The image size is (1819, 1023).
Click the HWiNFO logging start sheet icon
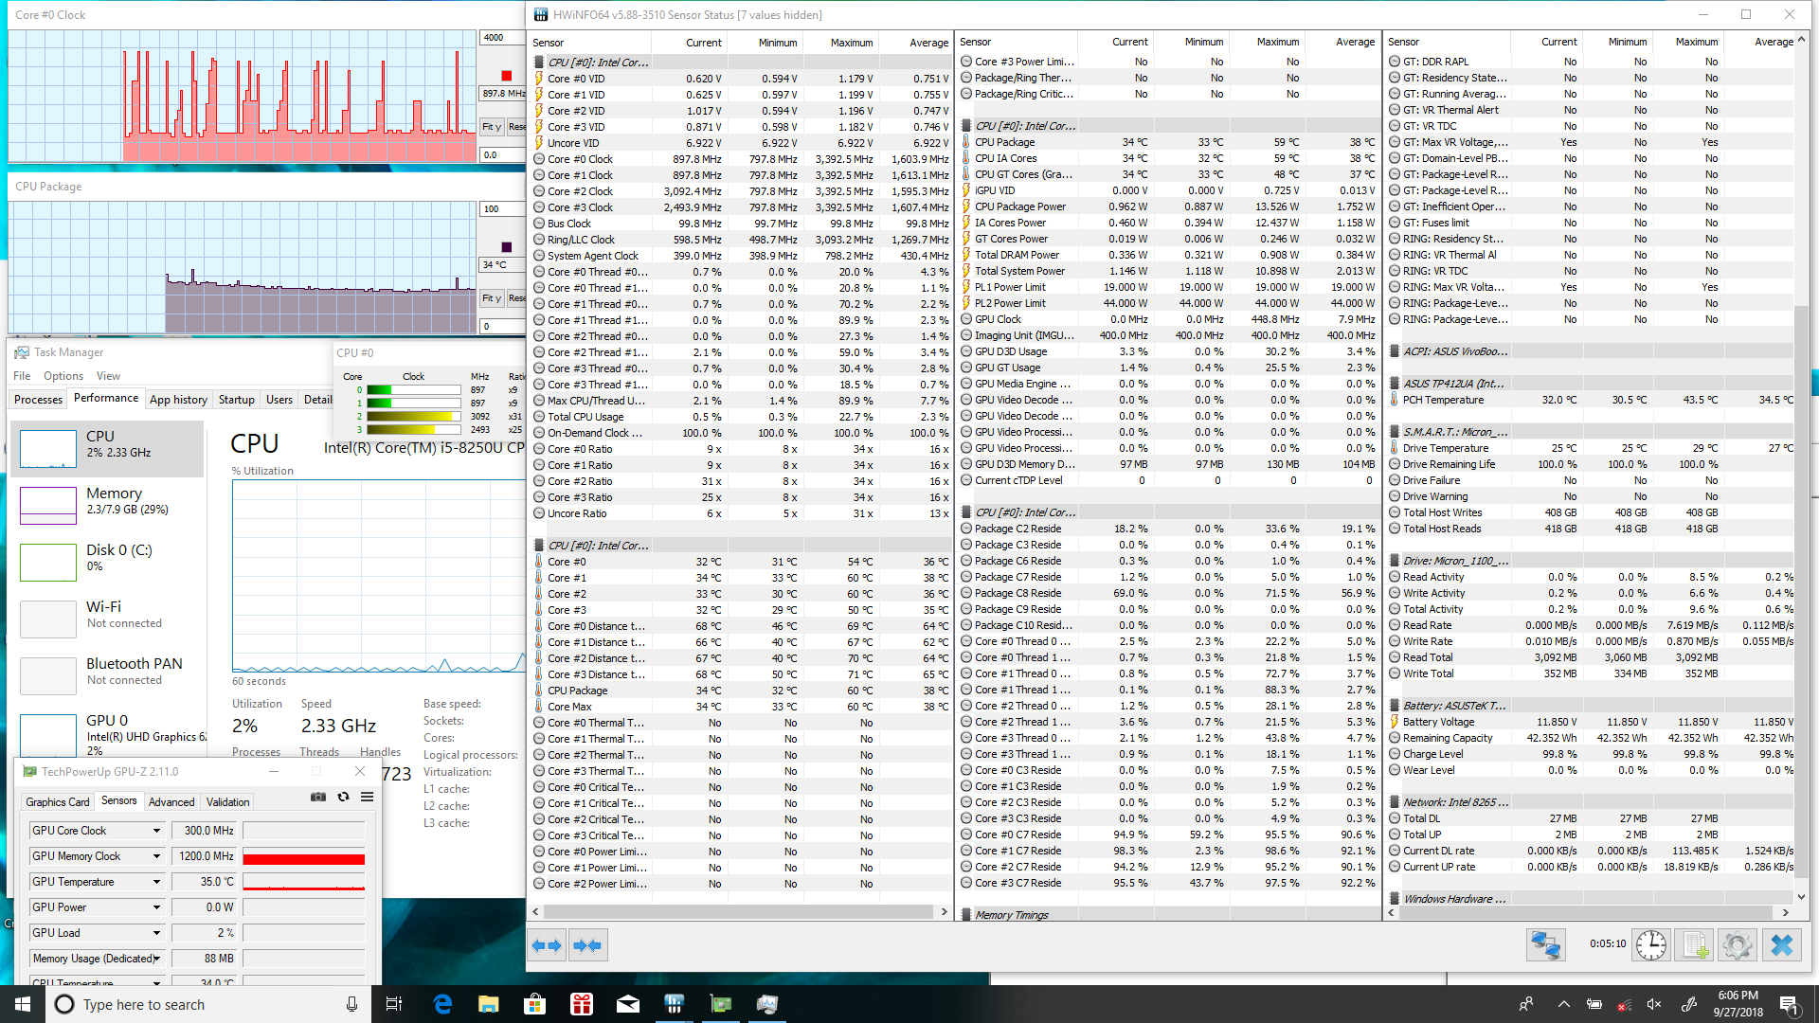click(1695, 945)
